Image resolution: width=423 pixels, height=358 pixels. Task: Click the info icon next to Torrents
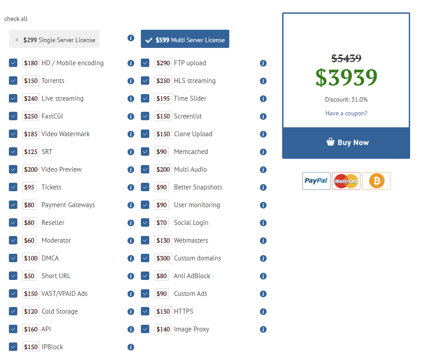pos(131,81)
